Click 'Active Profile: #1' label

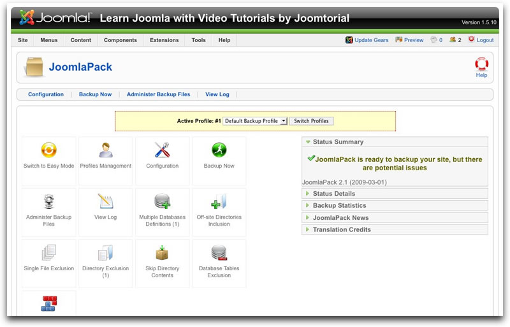click(199, 121)
